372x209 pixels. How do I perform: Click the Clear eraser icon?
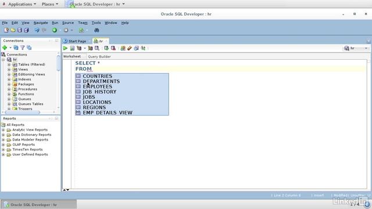tap(129, 48)
